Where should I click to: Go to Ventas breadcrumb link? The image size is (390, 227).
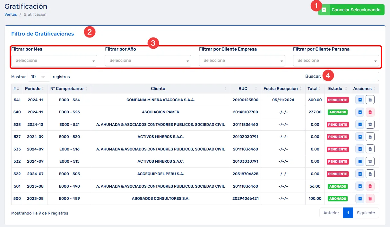coord(11,14)
